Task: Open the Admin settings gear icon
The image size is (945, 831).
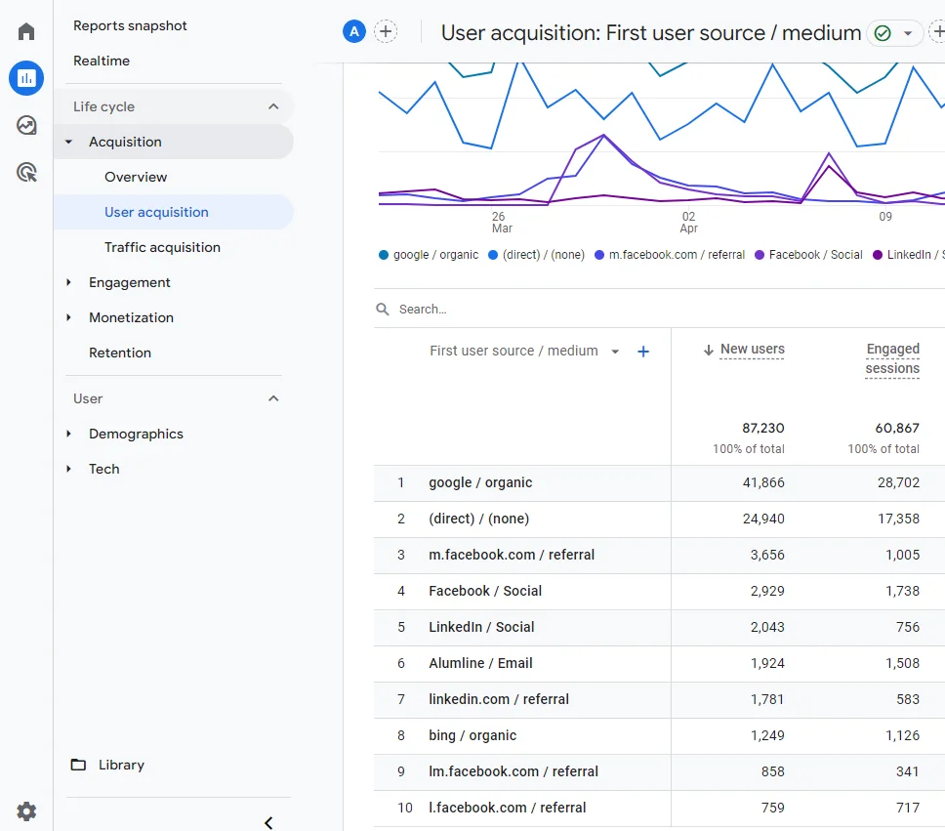Action: tap(26, 810)
